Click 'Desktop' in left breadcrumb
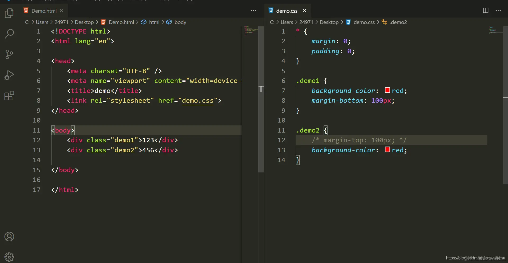 click(84, 22)
